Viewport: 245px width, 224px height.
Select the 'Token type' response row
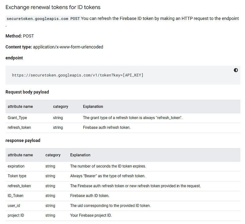point(17,176)
